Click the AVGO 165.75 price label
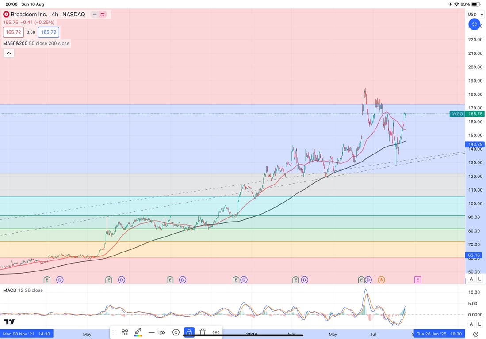486x339 pixels. [x=467, y=114]
